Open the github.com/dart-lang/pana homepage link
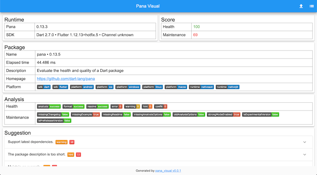The width and height of the screenshot is (317, 175). tap(66, 79)
